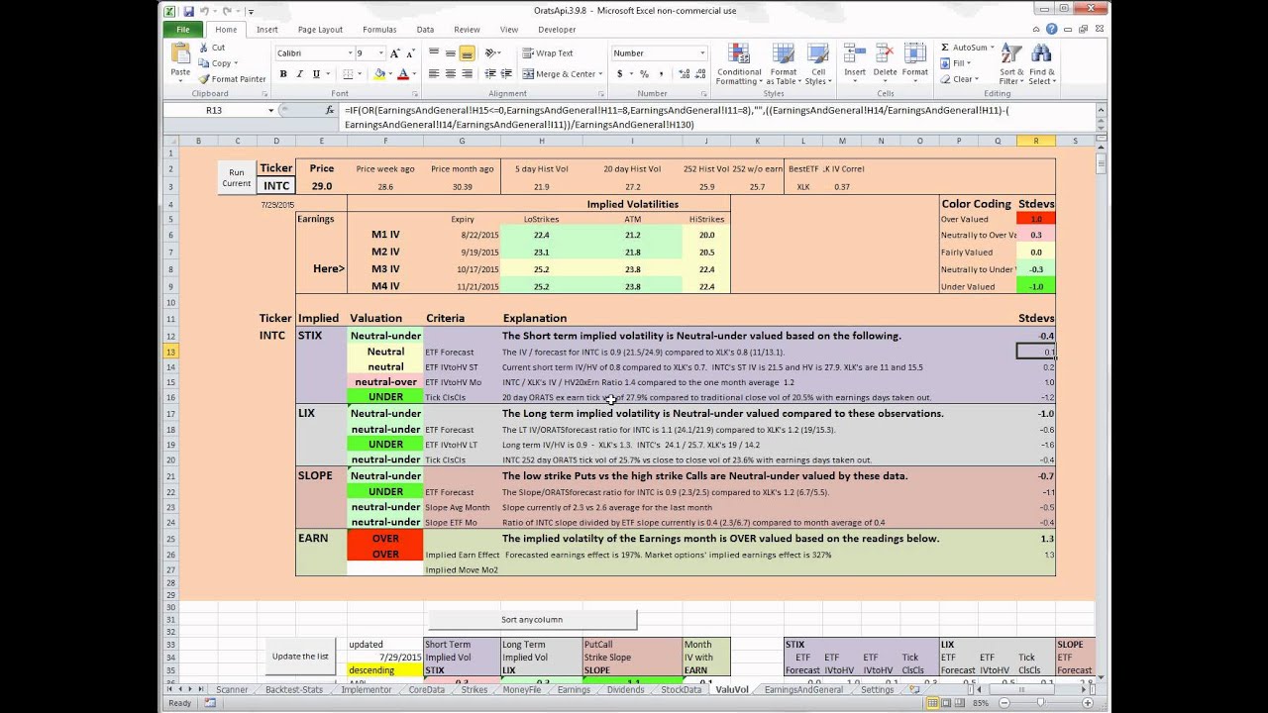Viewport: 1268px width, 713px height.
Task: Click the Run Current button
Action: tap(236, 178)
